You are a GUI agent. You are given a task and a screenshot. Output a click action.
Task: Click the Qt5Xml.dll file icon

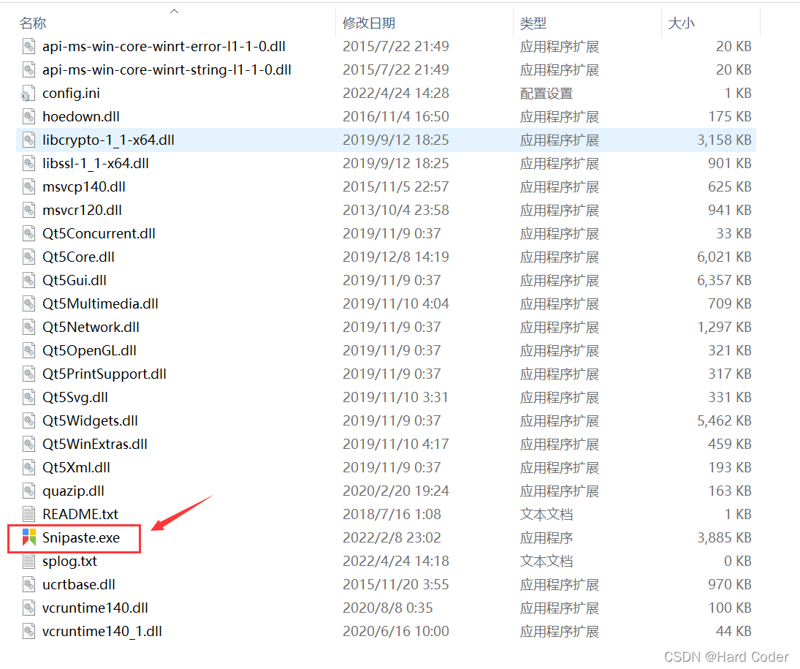[29, 468]
